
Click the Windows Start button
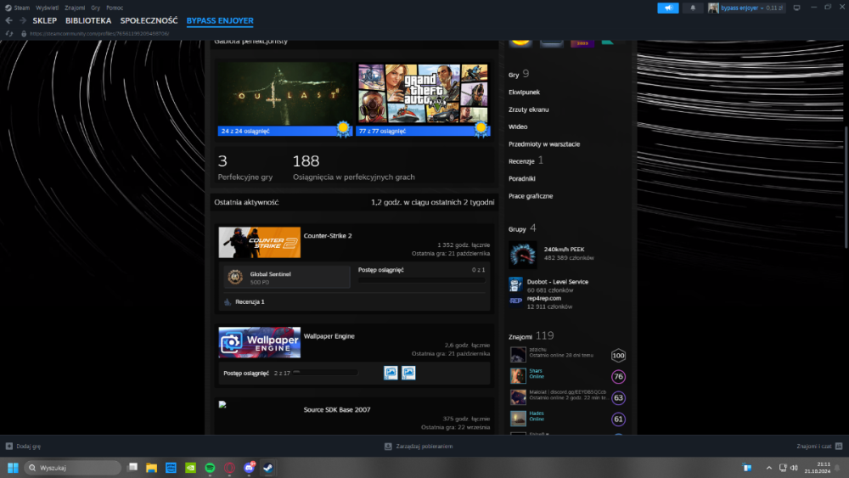pyautogui.click(x=13, y=468)
